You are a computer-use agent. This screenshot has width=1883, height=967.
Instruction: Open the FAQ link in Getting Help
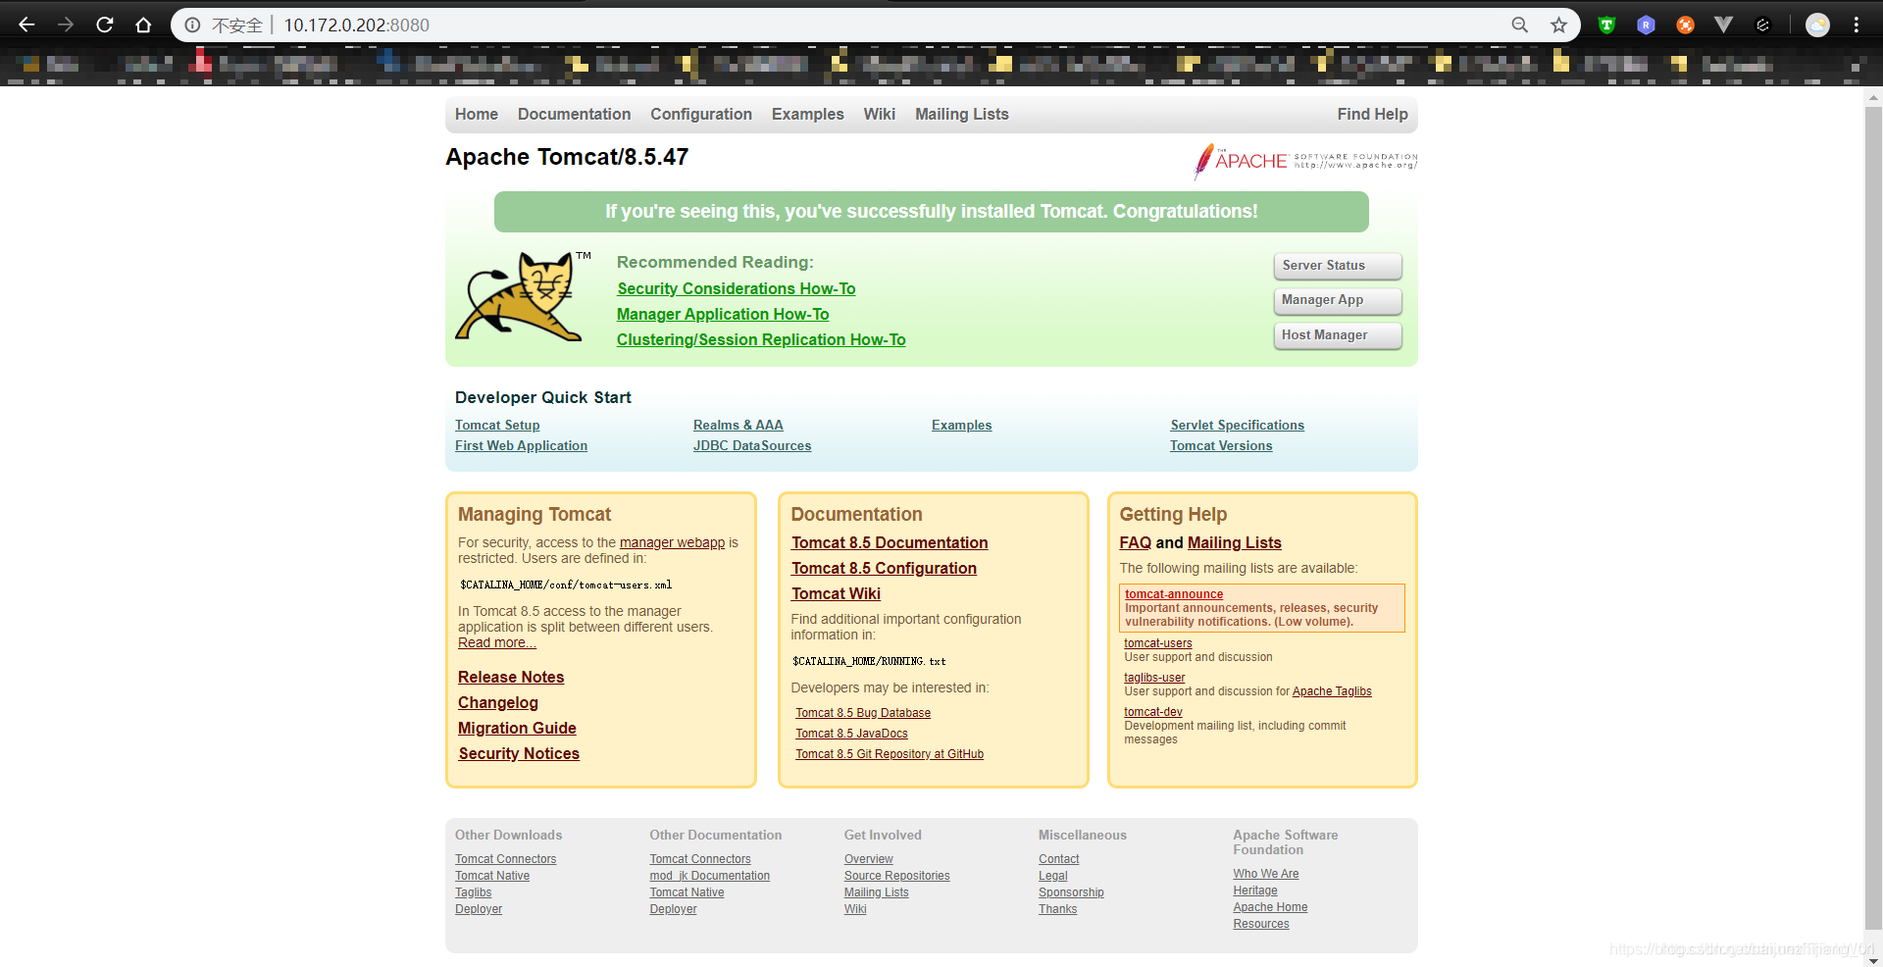[x=1136, y=542]
